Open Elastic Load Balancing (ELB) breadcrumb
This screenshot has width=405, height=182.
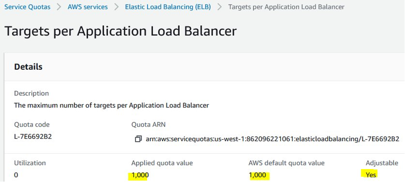[x=168, y=7]
